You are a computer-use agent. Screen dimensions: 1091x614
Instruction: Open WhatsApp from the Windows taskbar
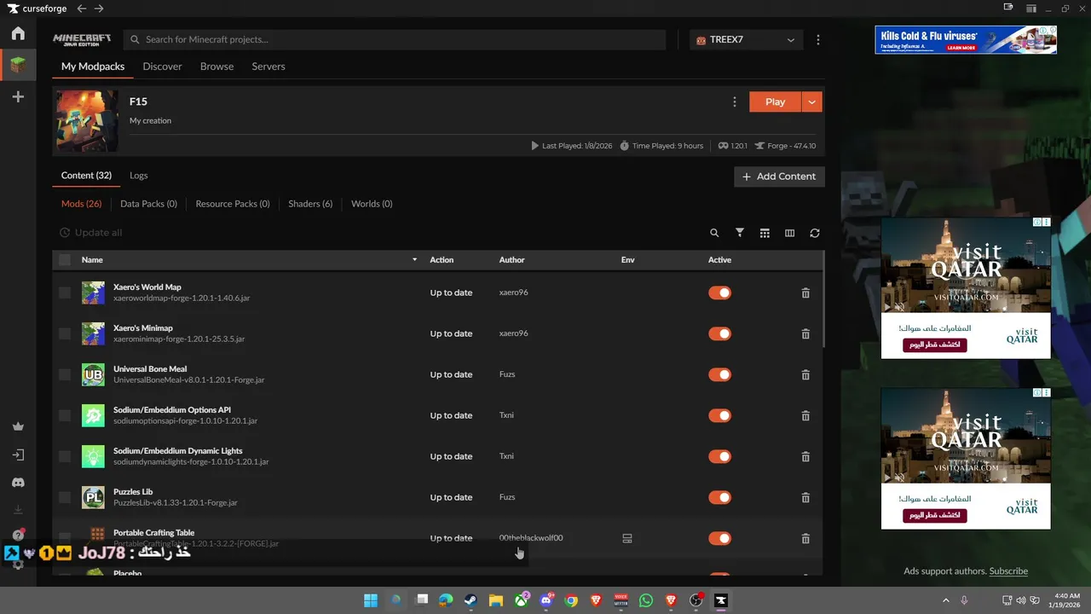pos(646,600)
